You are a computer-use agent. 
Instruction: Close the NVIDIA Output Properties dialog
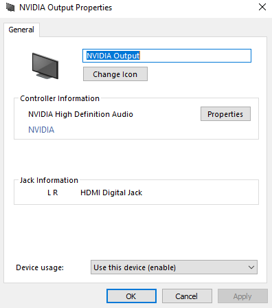262,7
